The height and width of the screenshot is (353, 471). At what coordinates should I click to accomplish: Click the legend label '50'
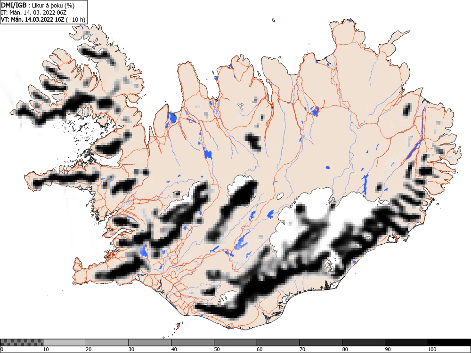[x=217, y=349]
